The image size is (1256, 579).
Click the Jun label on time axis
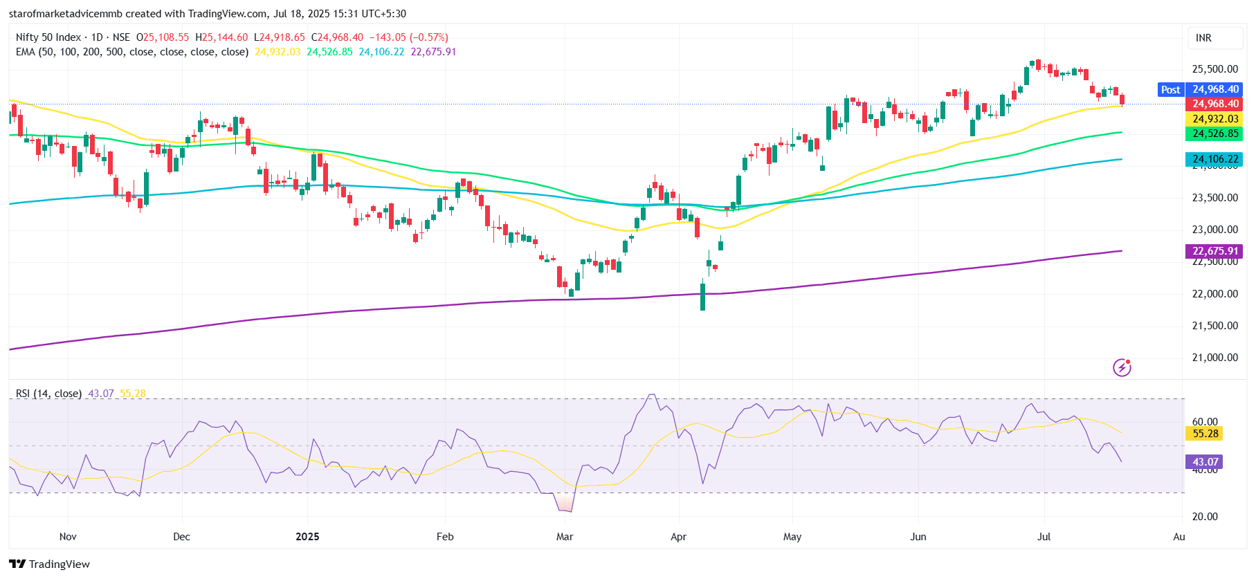[918, 537]
